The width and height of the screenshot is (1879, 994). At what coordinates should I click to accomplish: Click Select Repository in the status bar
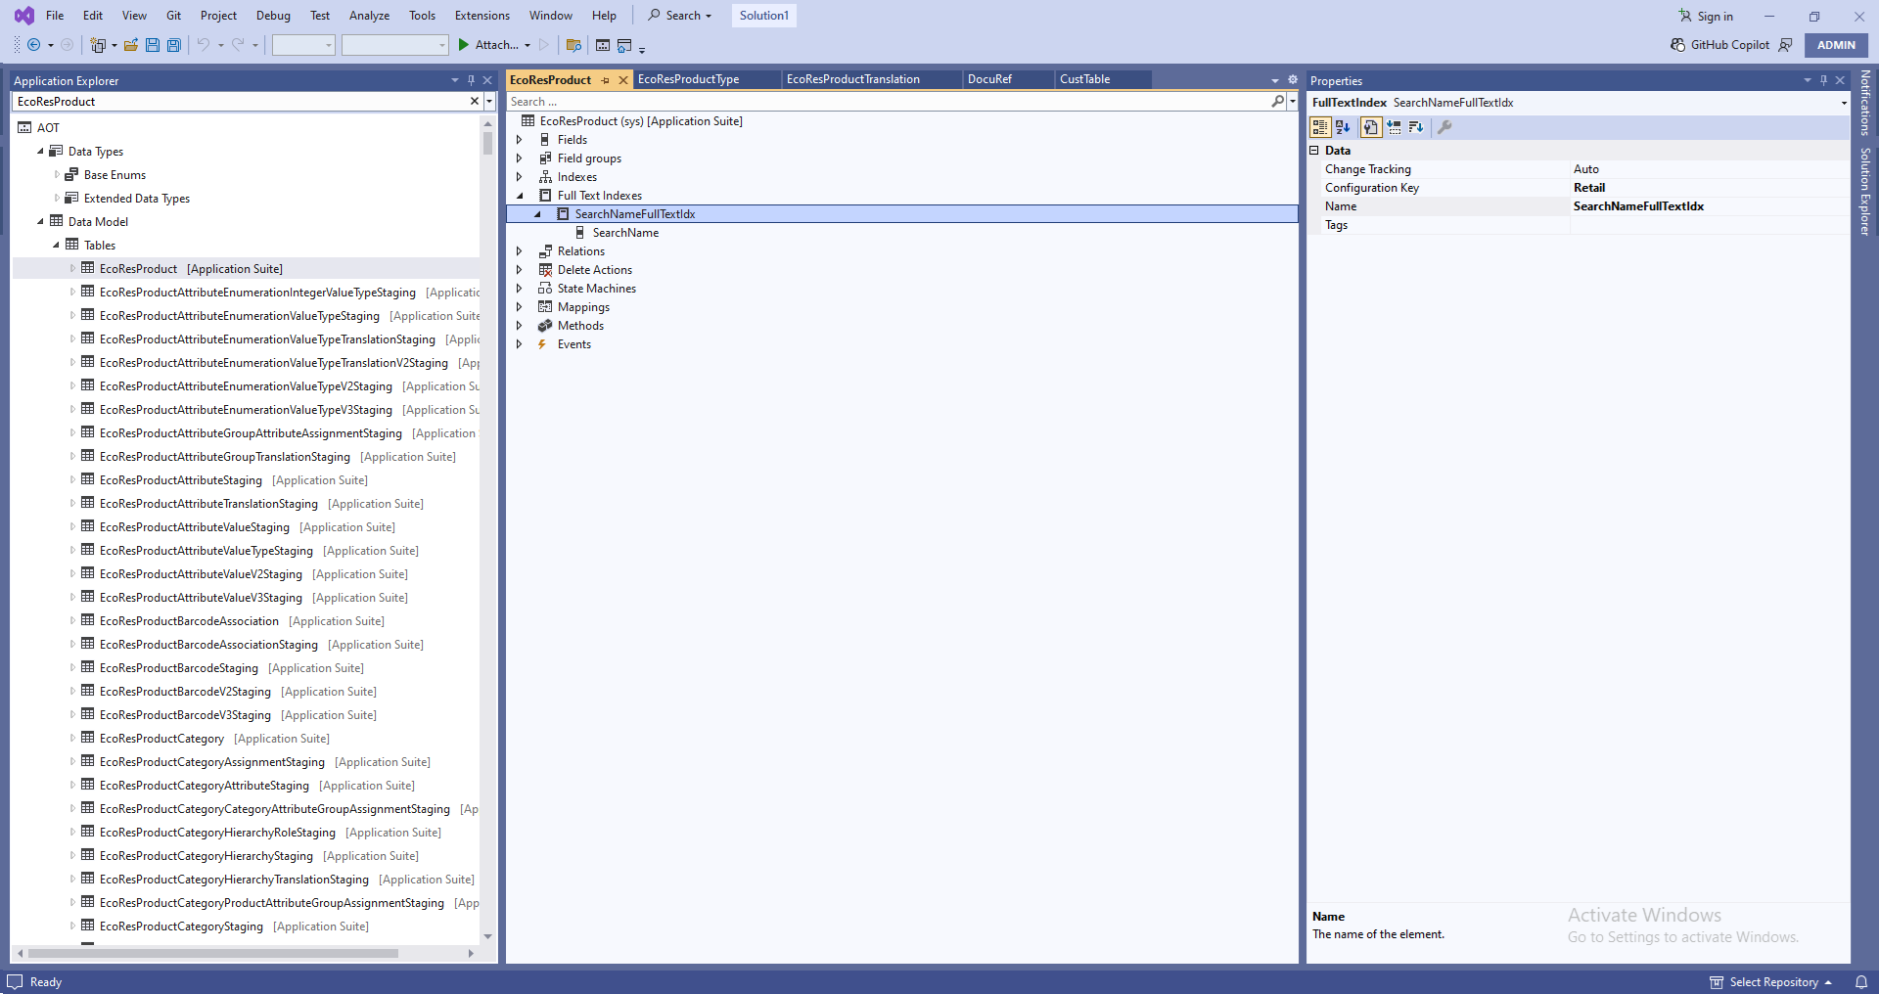[1771, 982]
